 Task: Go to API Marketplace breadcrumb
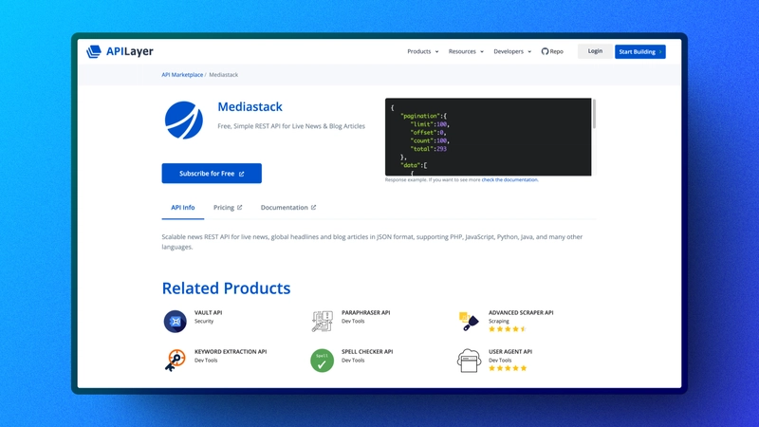182,75
